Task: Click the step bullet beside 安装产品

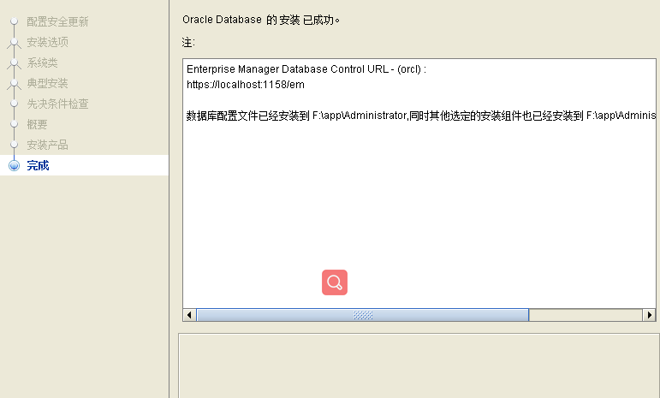Action: [15, 145]
